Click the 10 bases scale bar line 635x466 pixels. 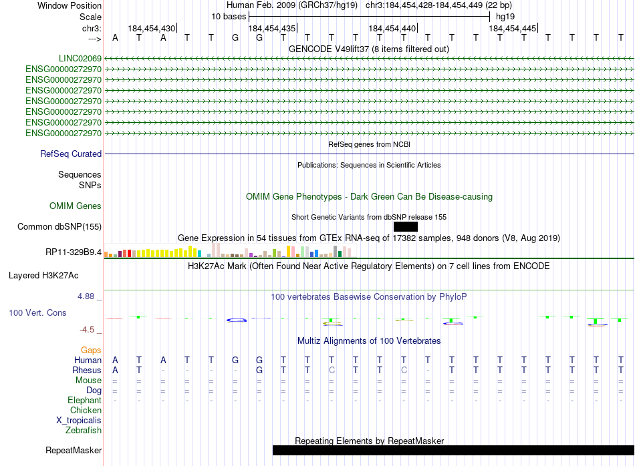pos(370,17)
